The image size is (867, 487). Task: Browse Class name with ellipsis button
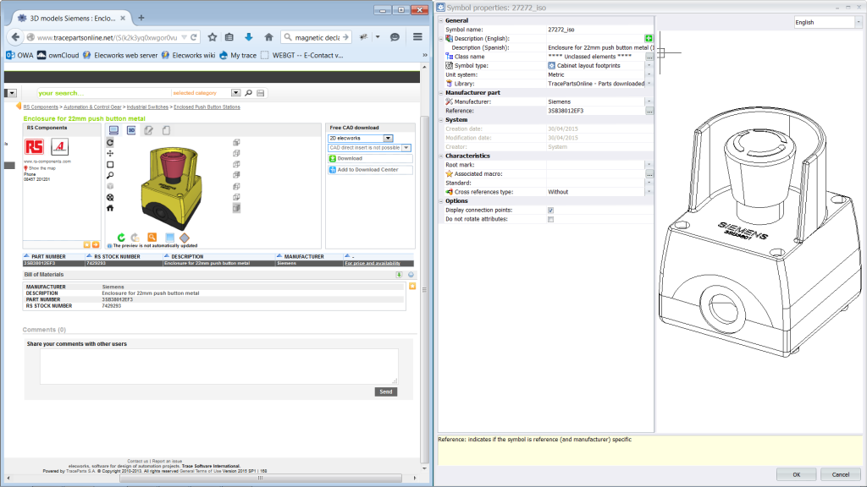pyautogui.click(x=649, y=57)
